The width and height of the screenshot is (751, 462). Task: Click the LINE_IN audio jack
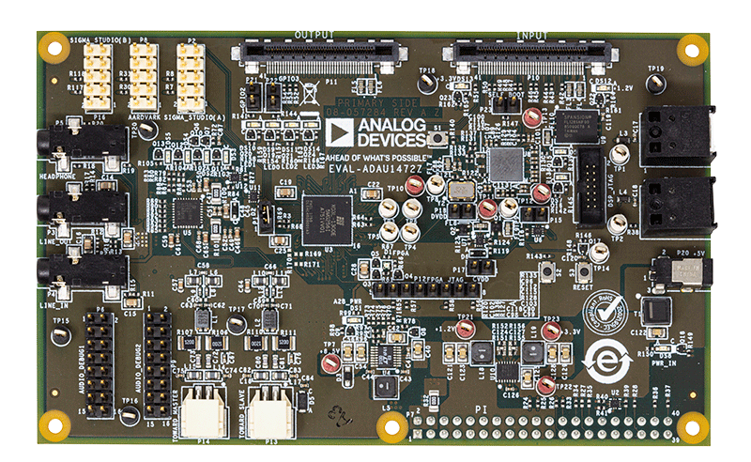coord(83,274)
